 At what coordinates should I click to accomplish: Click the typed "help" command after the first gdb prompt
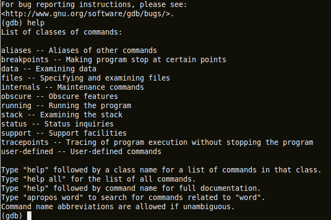pos(36,23)
